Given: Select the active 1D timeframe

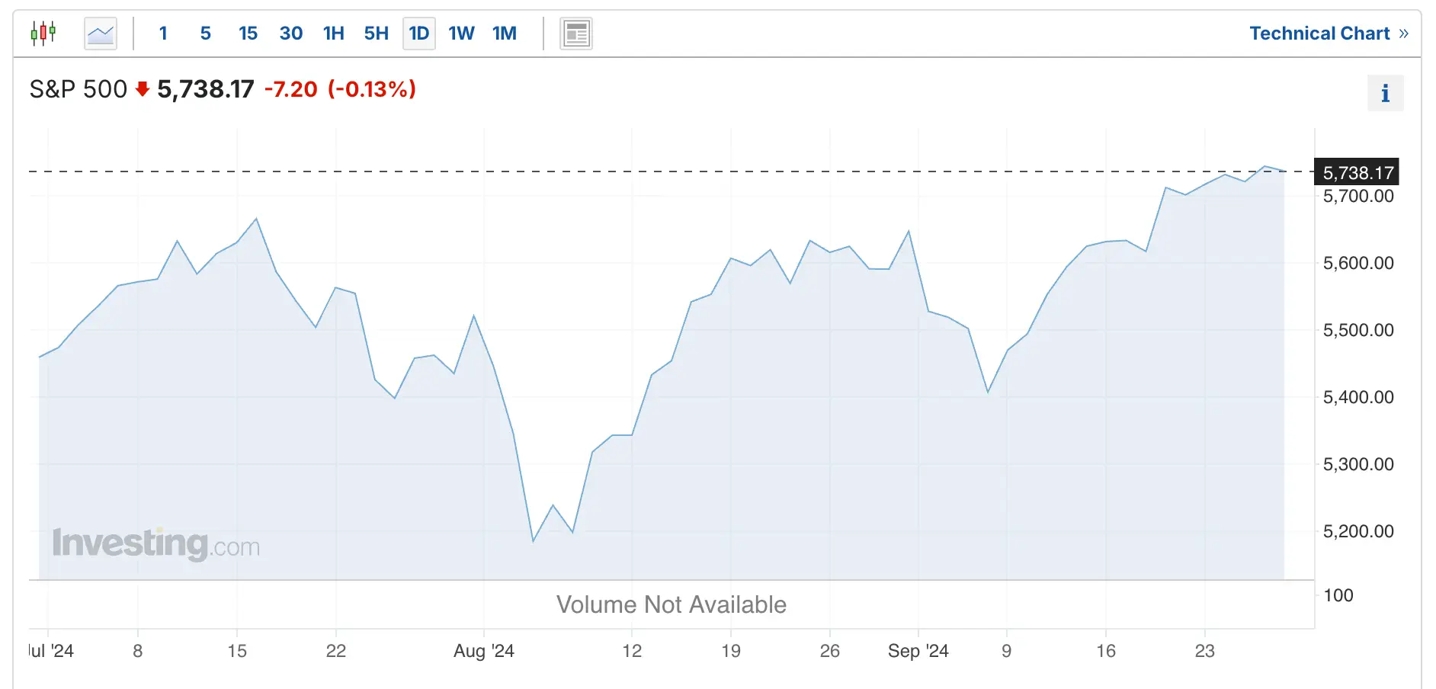Looking at the screenshot, I should (419, 34).
